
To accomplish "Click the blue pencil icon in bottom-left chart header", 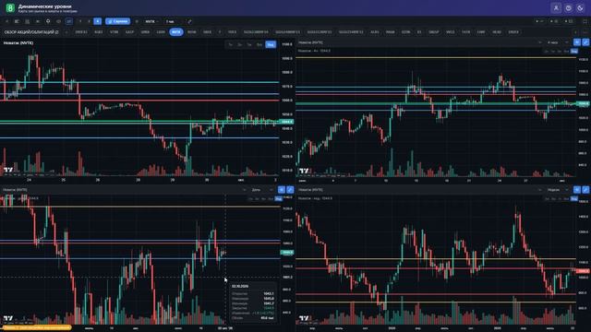I will 290,190.
